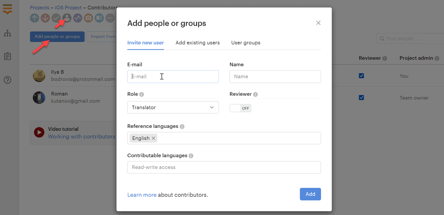Click the checkmark tasks icon
444x215 pixels.
click(x=56, y=18)
